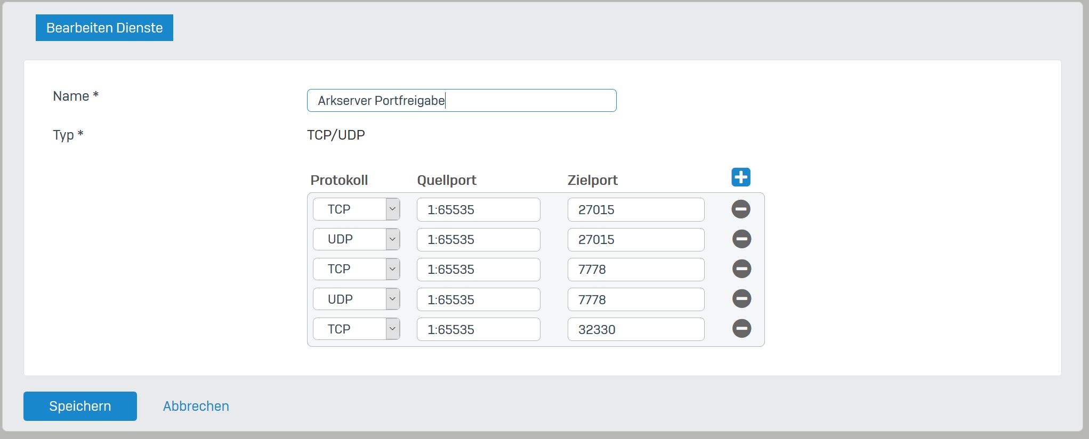Remove the TCP 32330 row

(741, 328)
